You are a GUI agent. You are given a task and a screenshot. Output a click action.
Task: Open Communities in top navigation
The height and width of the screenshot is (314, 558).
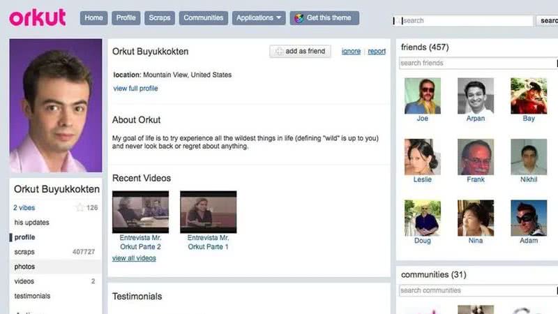pyautogui.click(x=203, y=18)
